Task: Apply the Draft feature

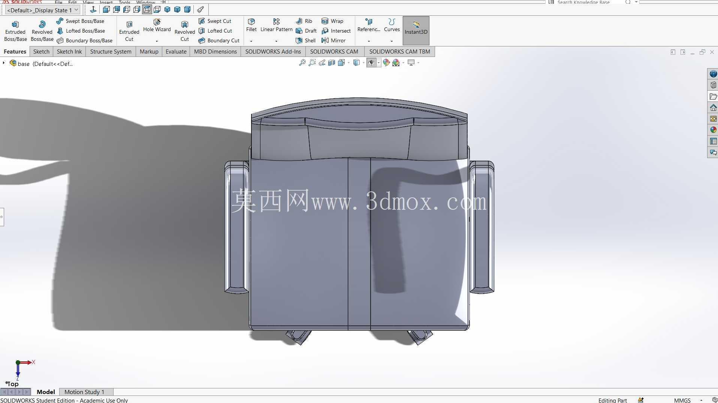Action: [x=306, y=31]
